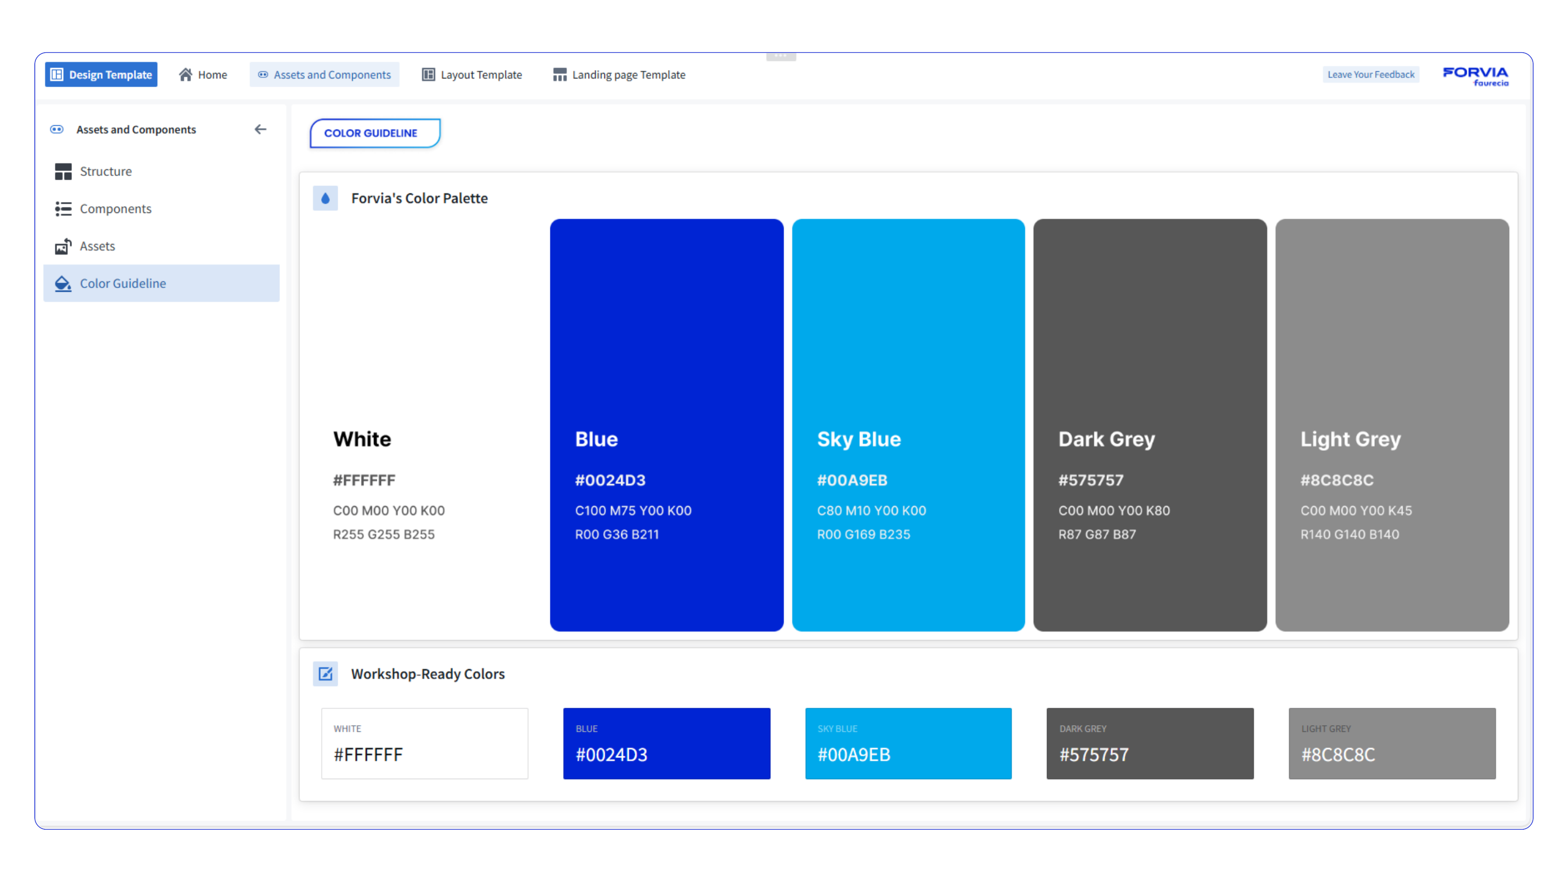Click the Assets image icon

(x=63, y=246)
